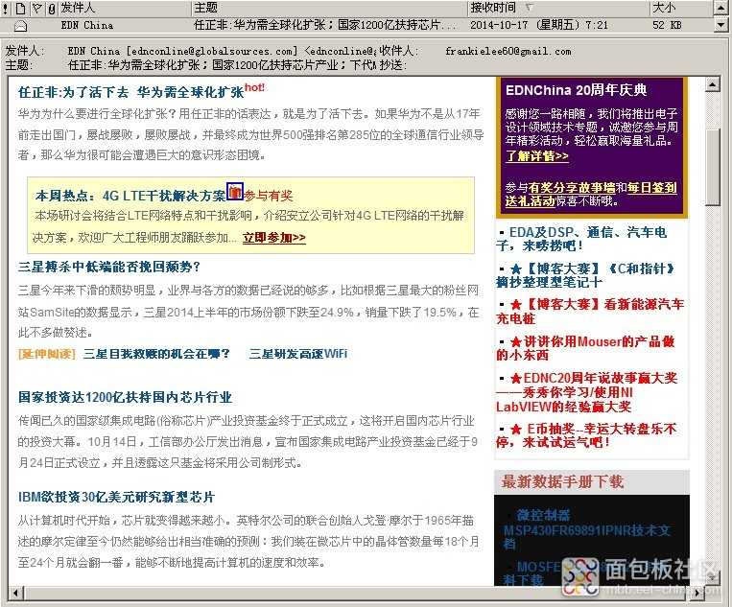The image size is (732, 607).
Task: Sort by the flag status icon column
Action: pyautogui.click(x=35, y=8)
